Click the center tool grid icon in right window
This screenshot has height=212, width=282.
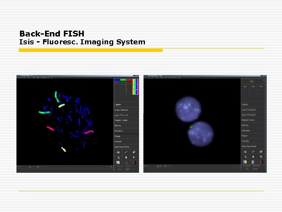(253, 157)
